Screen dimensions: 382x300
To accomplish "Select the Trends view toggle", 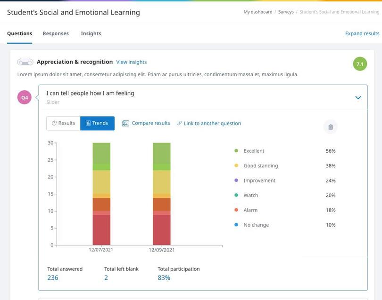I will (97, 123).
